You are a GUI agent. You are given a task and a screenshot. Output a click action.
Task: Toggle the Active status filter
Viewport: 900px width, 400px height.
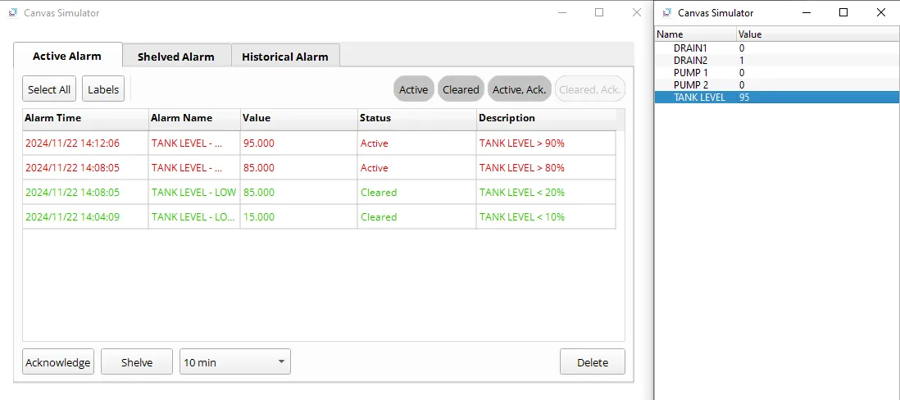tap(413, 89)
